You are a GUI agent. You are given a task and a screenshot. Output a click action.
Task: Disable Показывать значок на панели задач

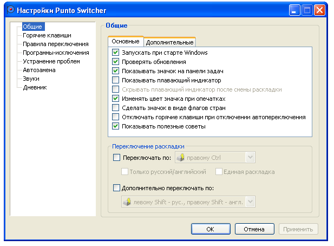tap(115, 71)
